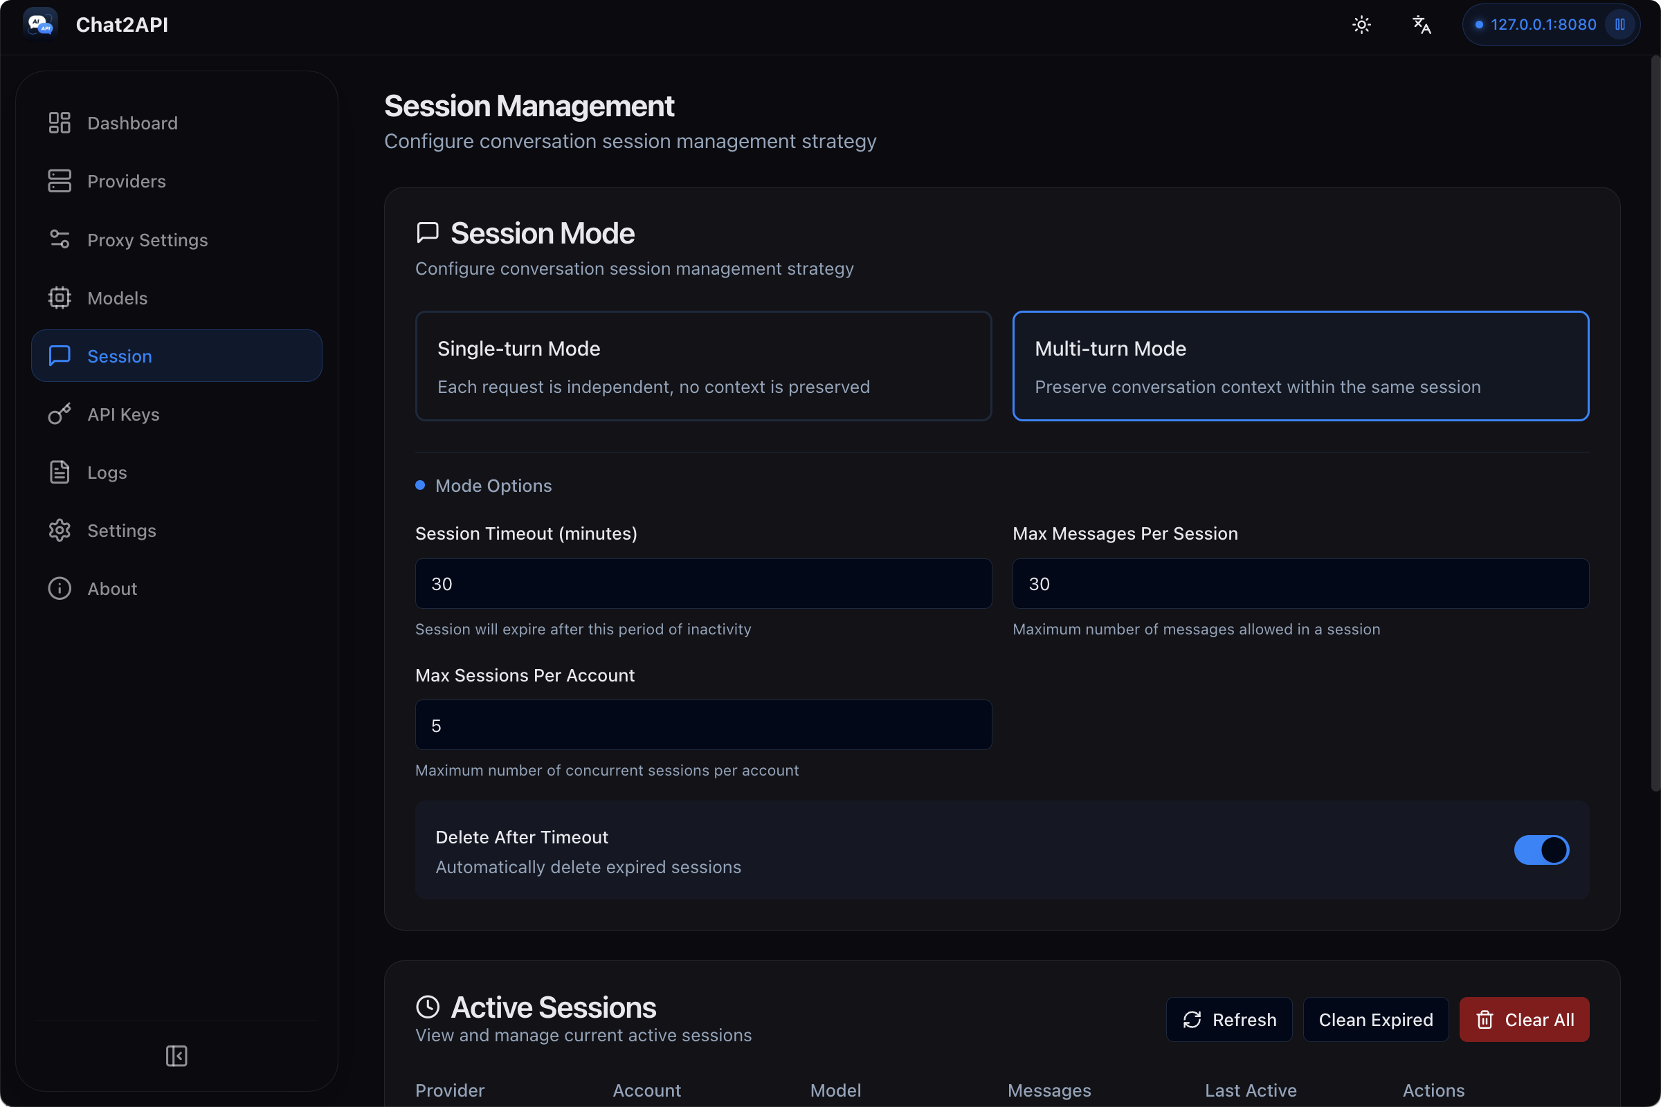Open the language translation icon

pos(1422,25)
